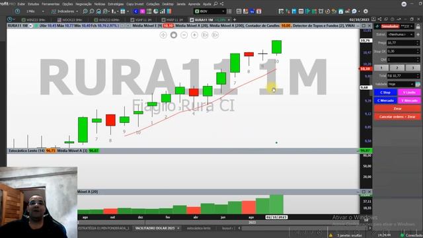Click the TV TradingView icon in toolbar
The height and width of the screenshot is (238, 423).
pos(252,11)
